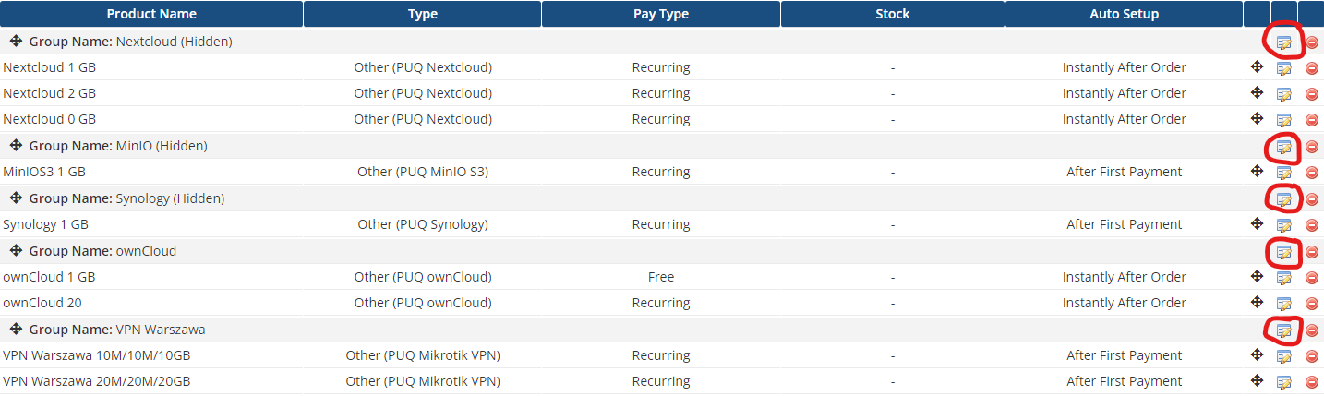Click move handle of Group Name: Nextcloud

(x=16, y=42)
